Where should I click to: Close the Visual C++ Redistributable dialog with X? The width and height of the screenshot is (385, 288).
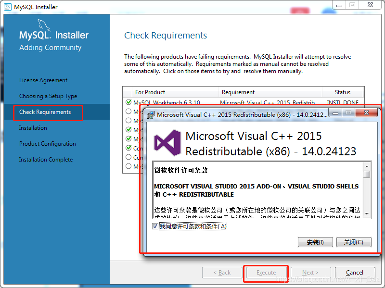[x=366, y=113]
